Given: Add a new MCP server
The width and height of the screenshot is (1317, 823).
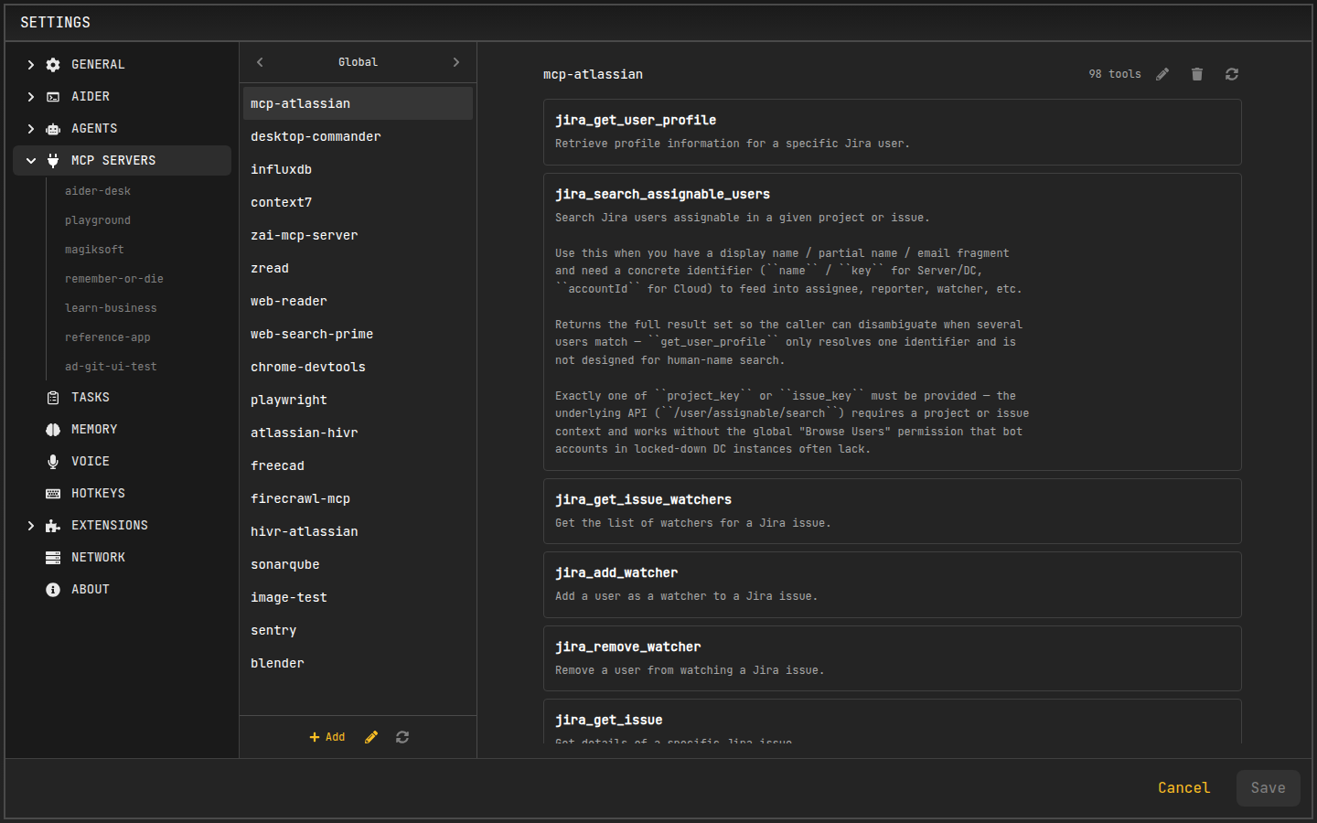Looking at the screenshot, I should 327,737.
